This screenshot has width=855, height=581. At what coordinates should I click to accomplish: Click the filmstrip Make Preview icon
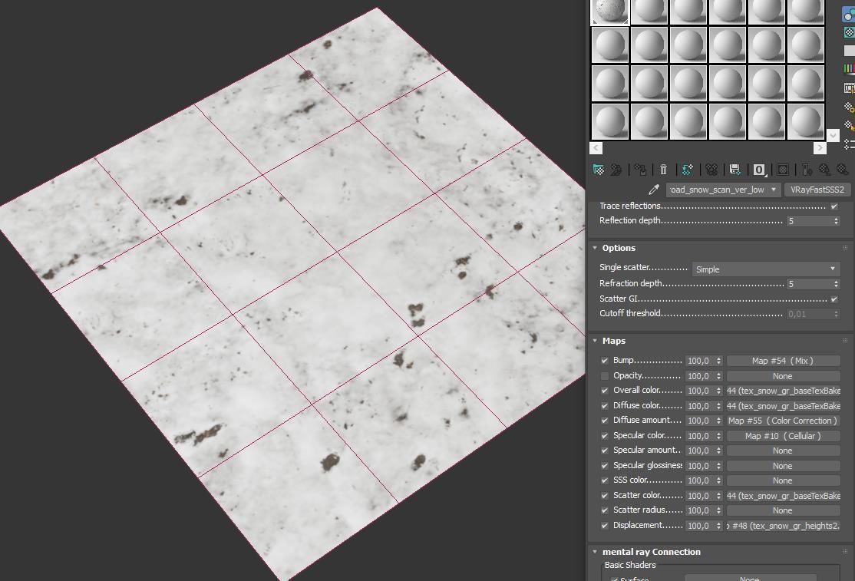849,87
